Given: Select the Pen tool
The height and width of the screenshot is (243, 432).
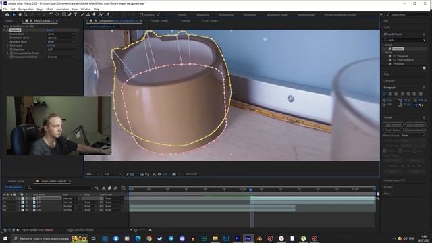Looking at the screenshot, I should [x=70, y=14].
